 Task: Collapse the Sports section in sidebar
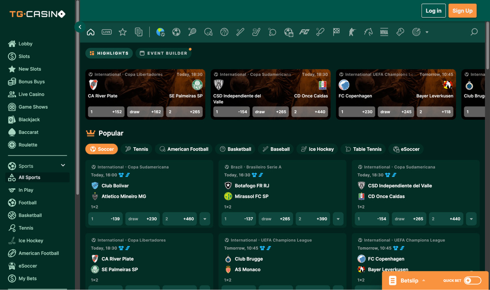(63, 165)
